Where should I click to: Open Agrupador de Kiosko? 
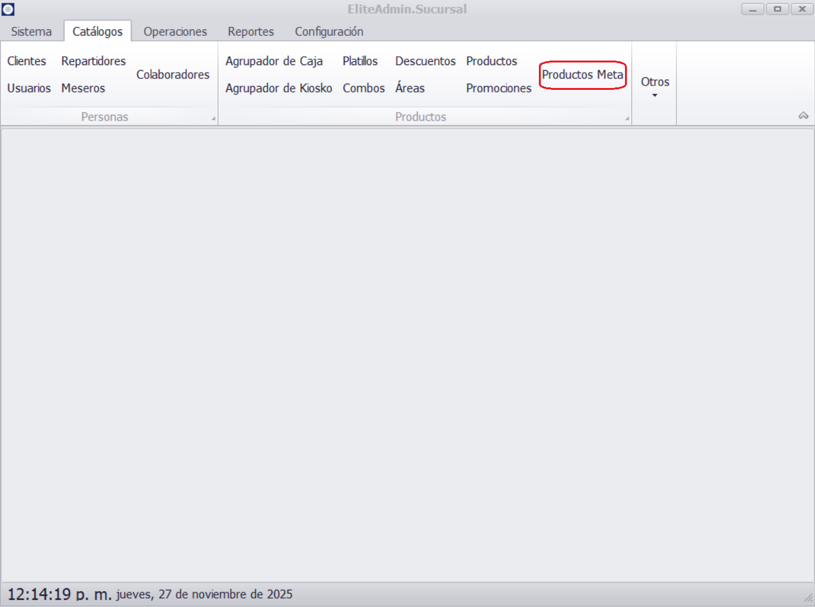point(279,89)
